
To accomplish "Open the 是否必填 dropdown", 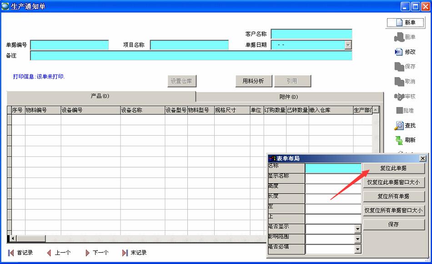I will pyautogui.click(x=357, y=249).
